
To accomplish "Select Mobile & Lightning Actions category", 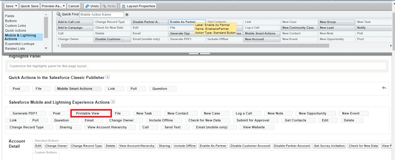I will pos(24,37).
